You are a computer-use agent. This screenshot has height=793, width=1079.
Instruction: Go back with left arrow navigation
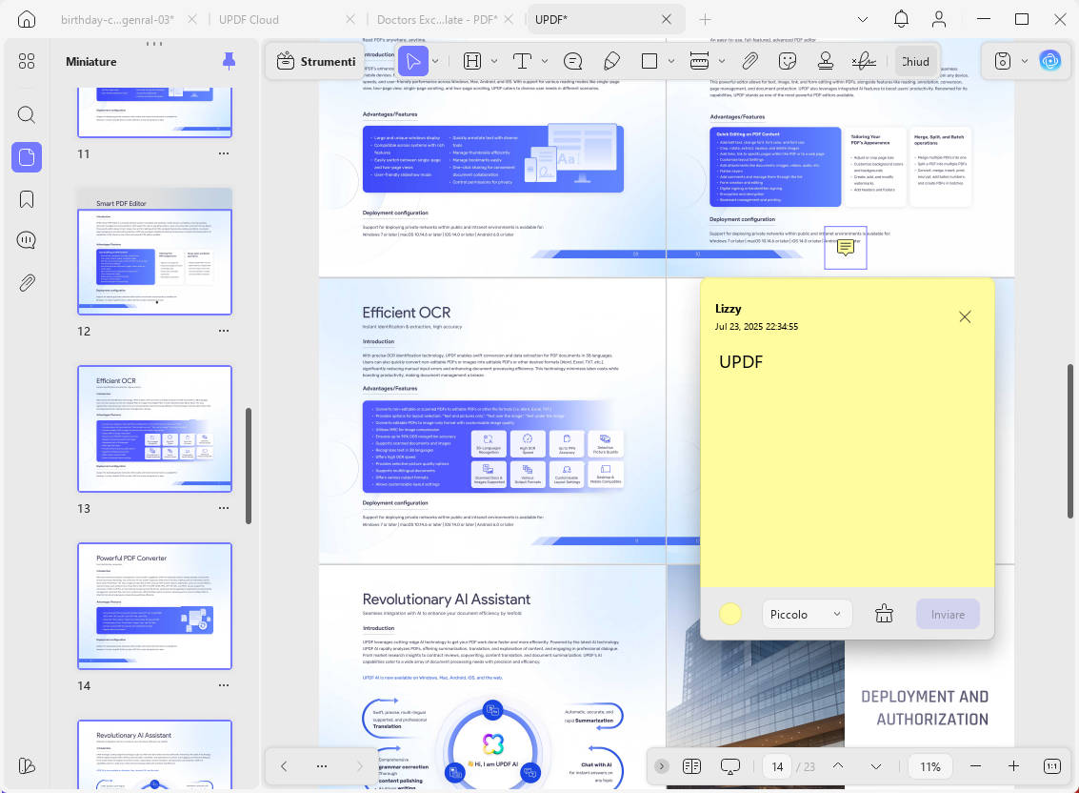pyautogui.click(x=284, y=765)
